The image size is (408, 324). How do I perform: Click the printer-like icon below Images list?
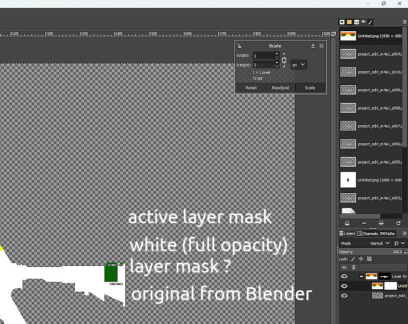(x=381, y=223)
